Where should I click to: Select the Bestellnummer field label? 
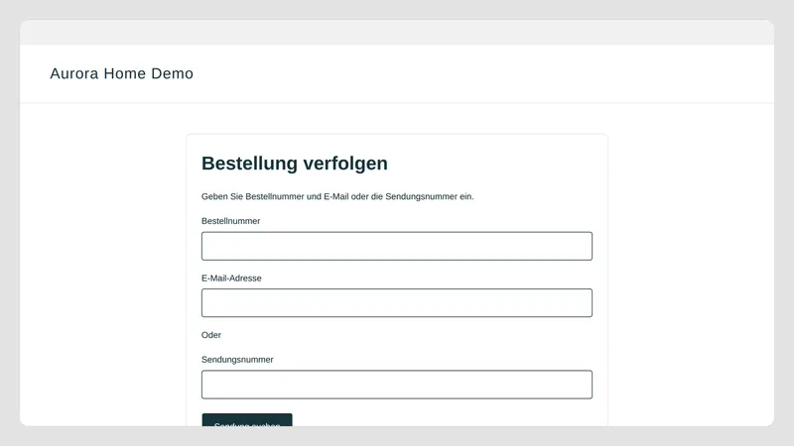(231, 221)
